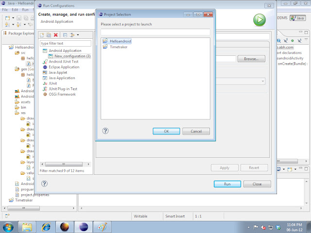The width and height of the screenshot is (311, 233).
Task: Open Paint from taskbar
Action: (103, 227)
